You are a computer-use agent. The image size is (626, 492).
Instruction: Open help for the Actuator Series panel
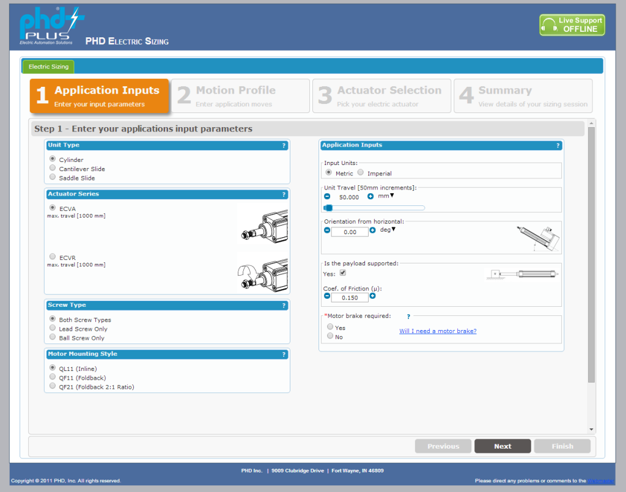283,194
